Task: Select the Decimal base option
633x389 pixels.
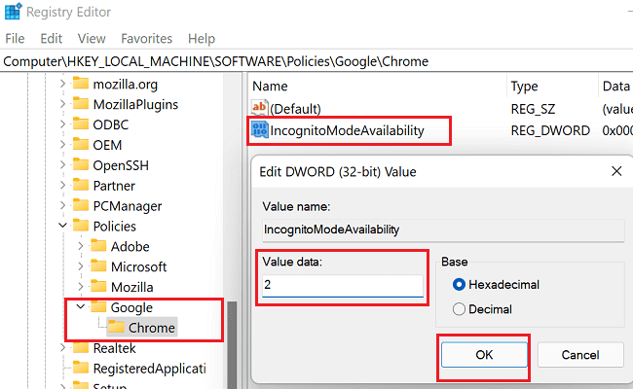Action: pyautogui.click(x=459, y=309)
